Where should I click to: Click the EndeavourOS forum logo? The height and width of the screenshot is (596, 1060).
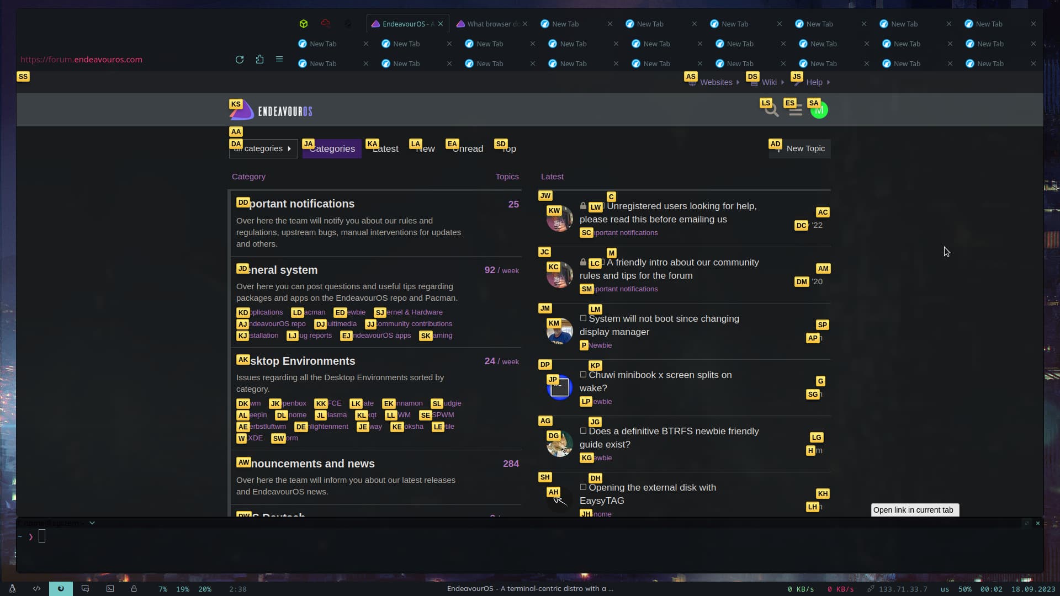(271, 111)
